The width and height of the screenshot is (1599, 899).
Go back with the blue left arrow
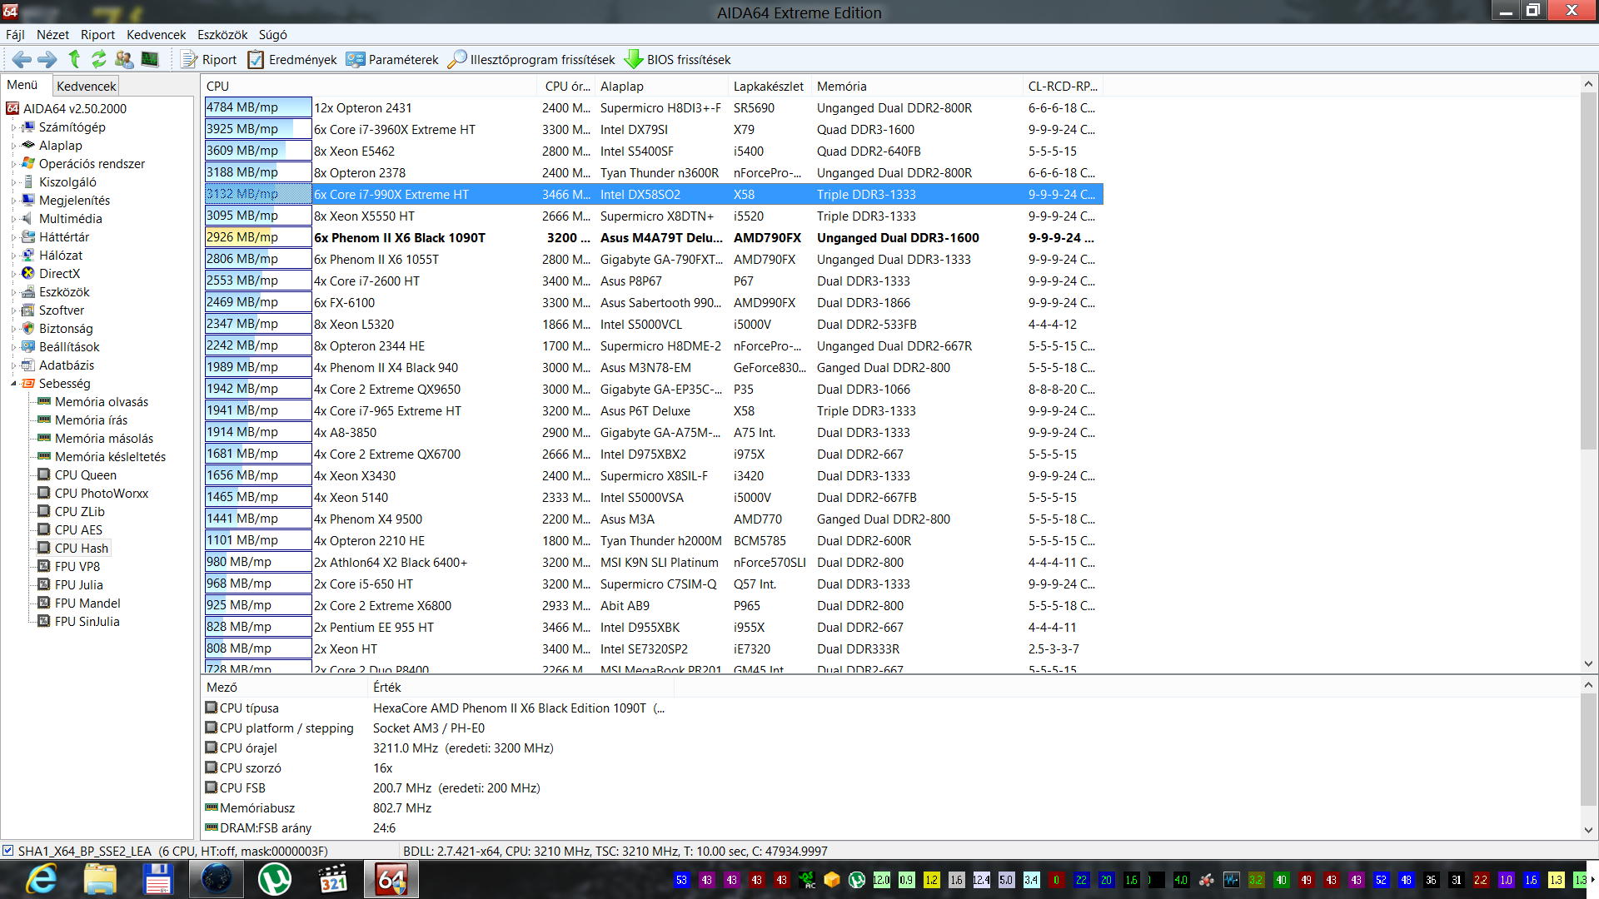click(22, 59)
